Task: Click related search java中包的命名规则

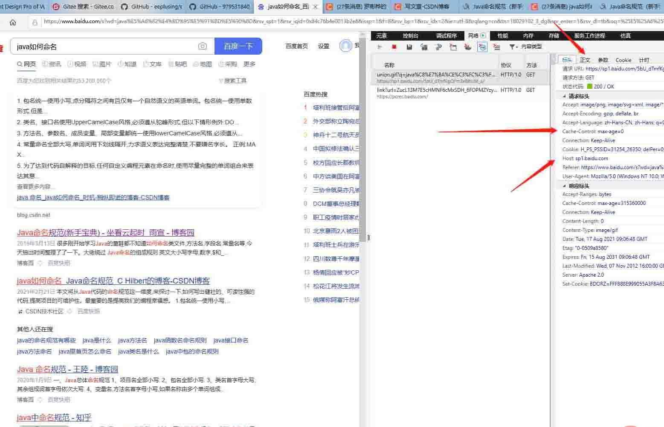Action: pyautogui.click(x=192, y=351)
